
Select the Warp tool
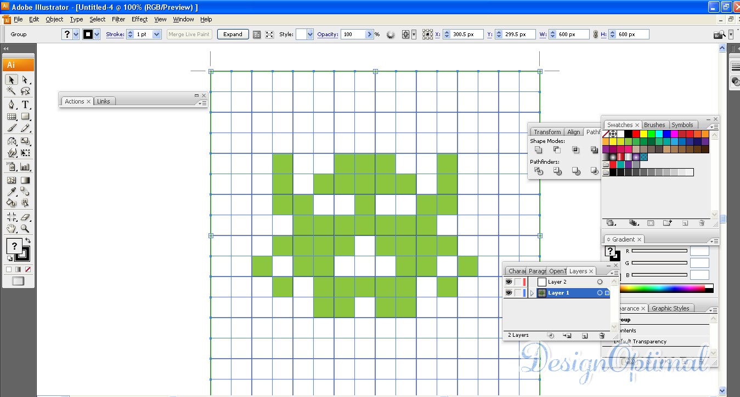[12, 153]
